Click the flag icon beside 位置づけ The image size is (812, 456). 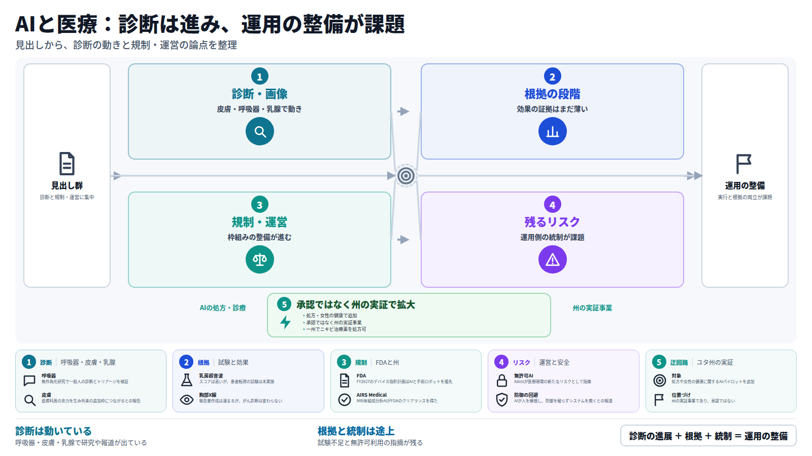[x=659, y=400]
